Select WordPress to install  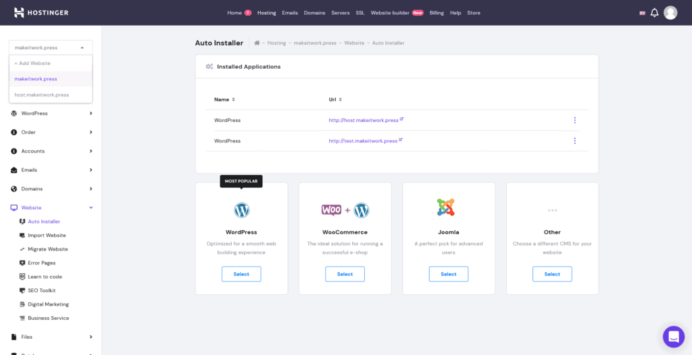click(x=241, y=274)
